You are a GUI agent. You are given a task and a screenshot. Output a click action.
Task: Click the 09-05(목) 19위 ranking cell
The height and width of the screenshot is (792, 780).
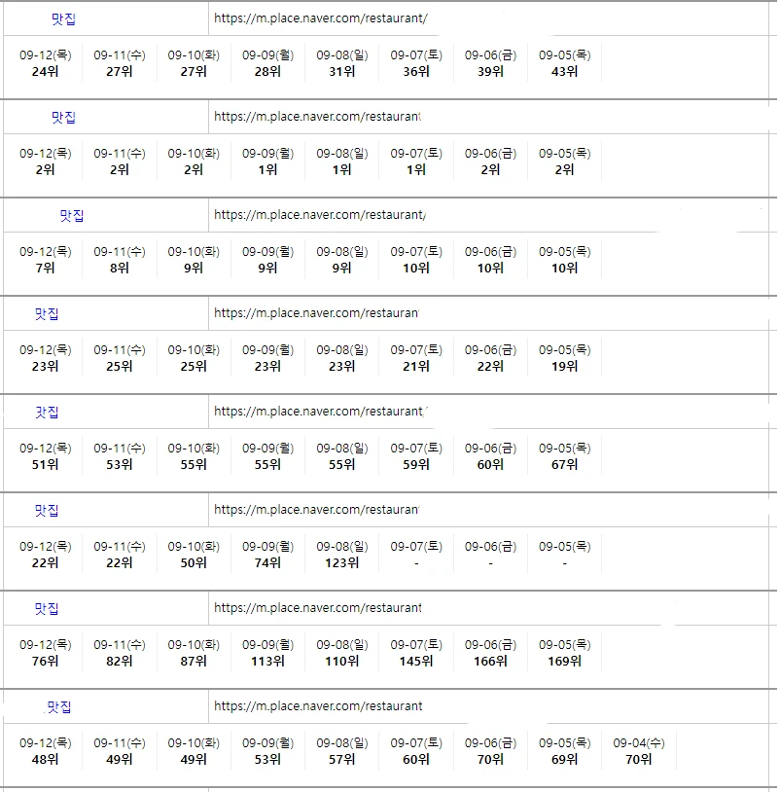point(564,358)
